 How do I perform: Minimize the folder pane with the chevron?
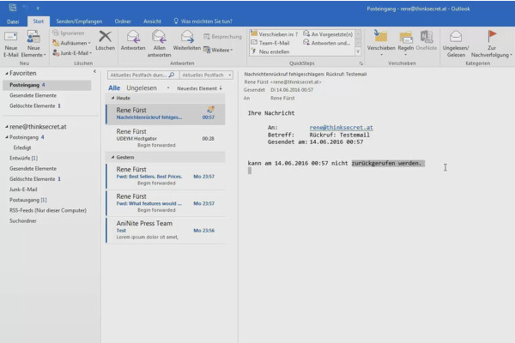(x=94, y=71)
